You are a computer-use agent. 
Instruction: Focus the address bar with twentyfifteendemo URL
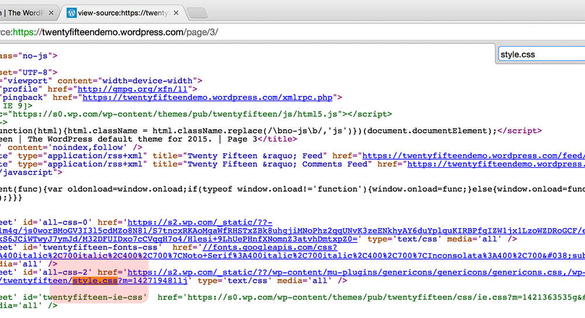pos(292,32)
